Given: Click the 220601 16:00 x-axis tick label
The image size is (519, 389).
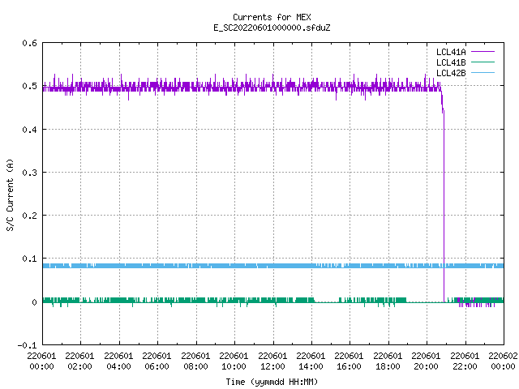Looking at the screenshot, I should point(350,361).
